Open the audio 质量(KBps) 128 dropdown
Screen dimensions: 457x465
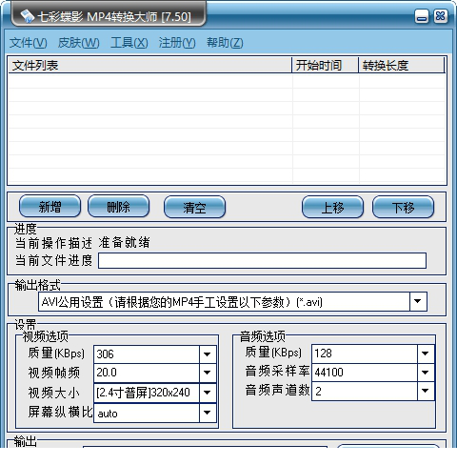click(x=426, y=354)
